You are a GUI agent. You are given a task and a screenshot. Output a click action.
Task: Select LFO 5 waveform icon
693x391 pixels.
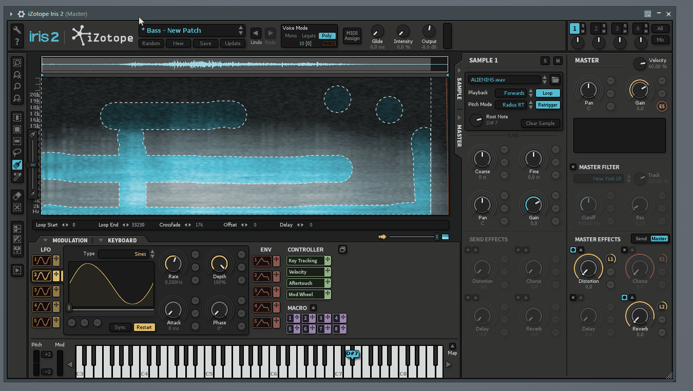pos(42,322)
